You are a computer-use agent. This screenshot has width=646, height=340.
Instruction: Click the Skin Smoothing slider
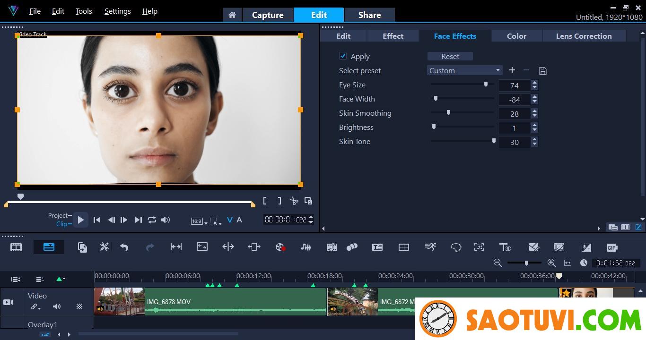448,113
